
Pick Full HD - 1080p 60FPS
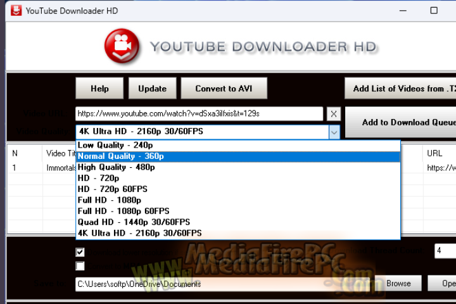238,211
